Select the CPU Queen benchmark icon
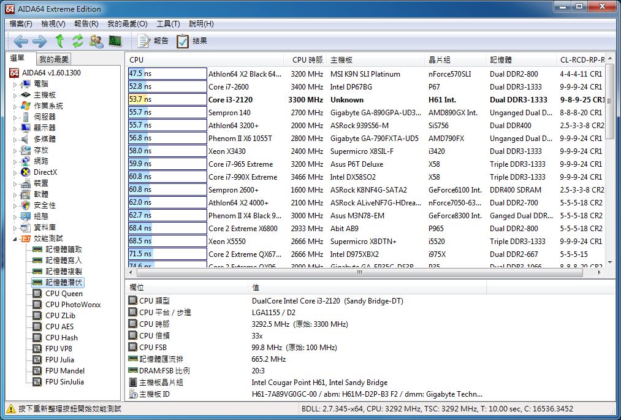Screen dimensions: 621x420 pos(37,294)
